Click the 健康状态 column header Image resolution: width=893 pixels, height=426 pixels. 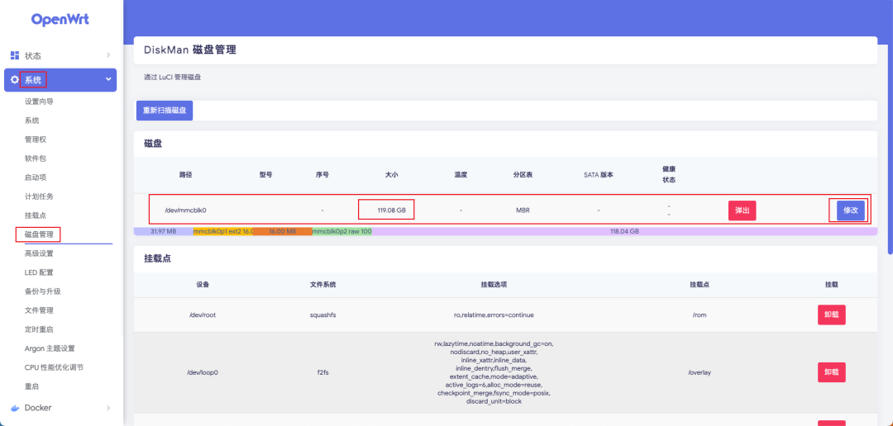tap(669, 174)
